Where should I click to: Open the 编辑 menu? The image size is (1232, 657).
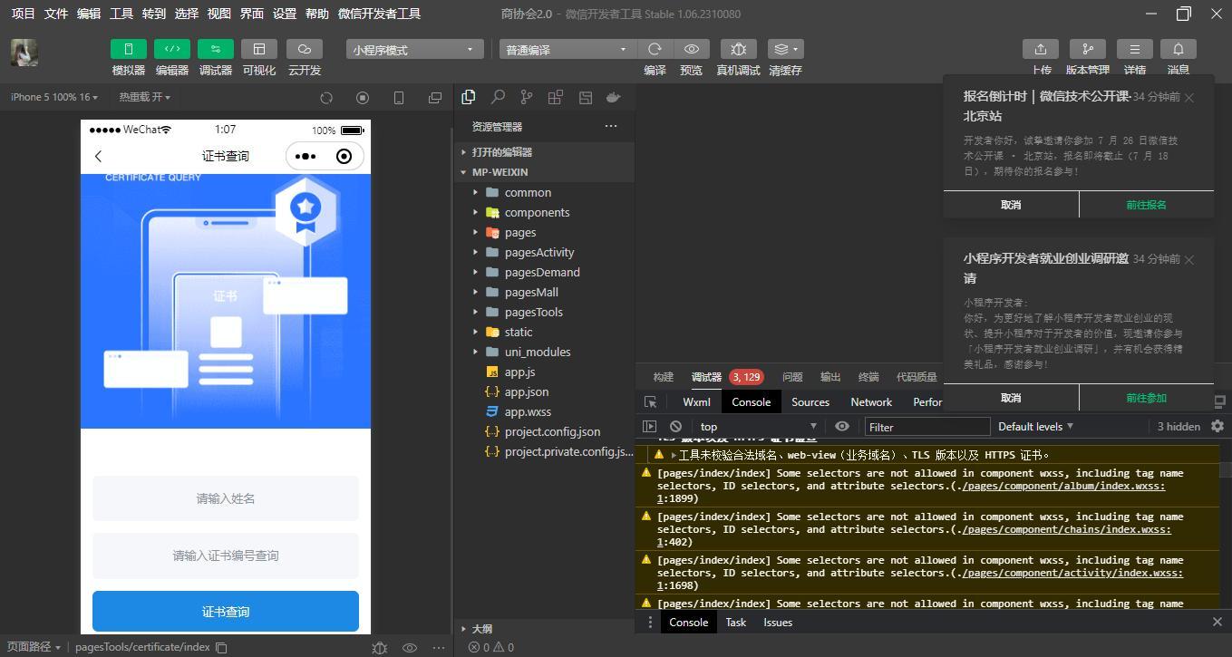point(89,14)
